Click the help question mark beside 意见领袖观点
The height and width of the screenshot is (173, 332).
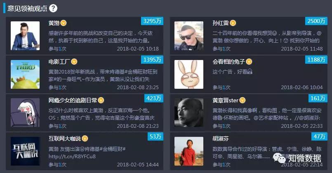[53, 8]
